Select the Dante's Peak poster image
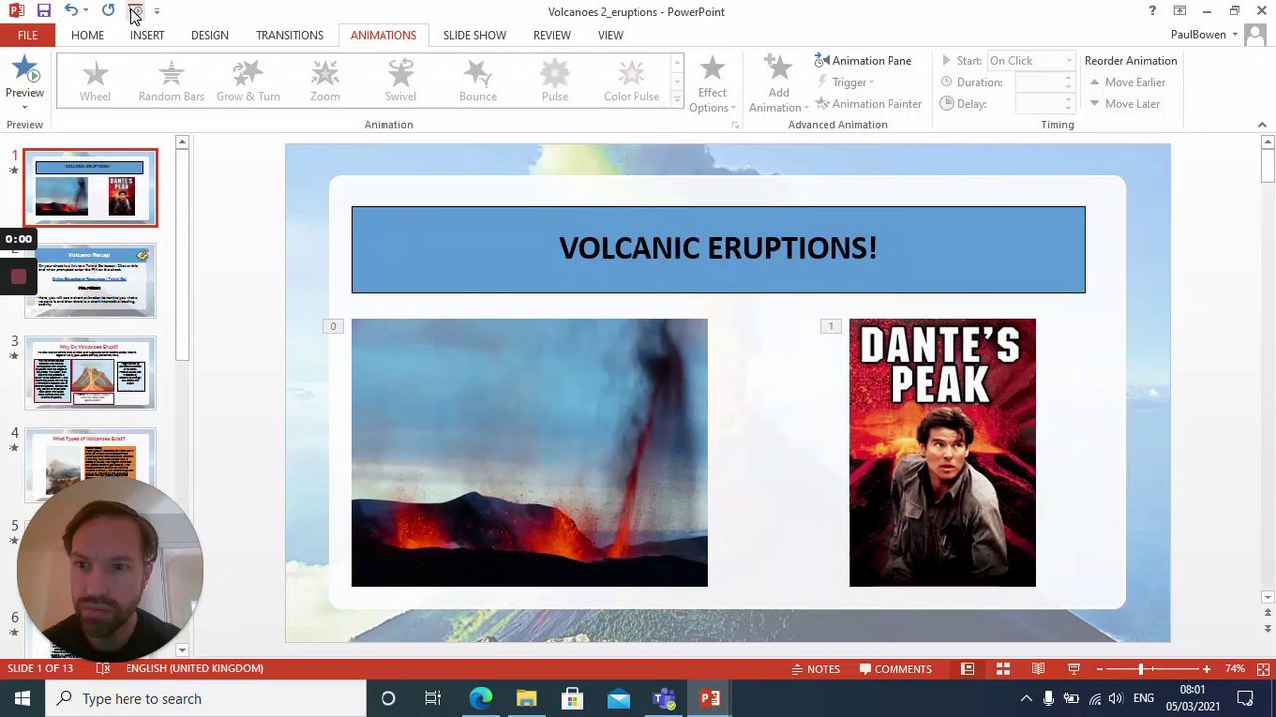 (x=941, y=452)
